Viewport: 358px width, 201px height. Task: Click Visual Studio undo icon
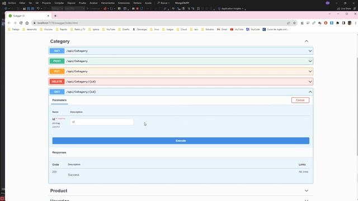[38, 9]
